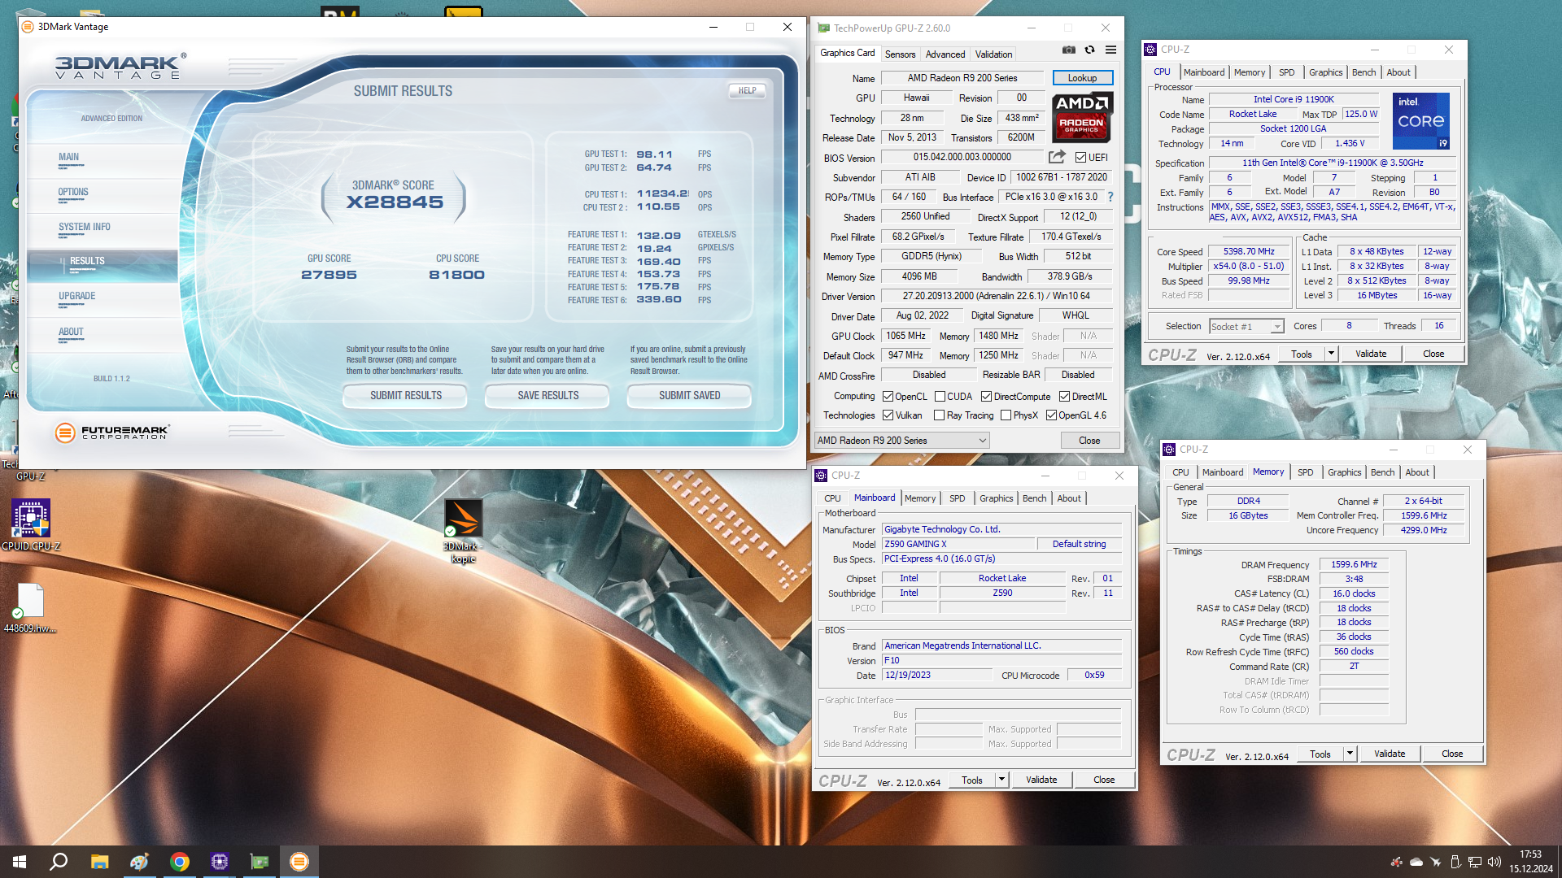
Task: Select MAIN in 3DMark Vantage sidebar
Action: 103,160
